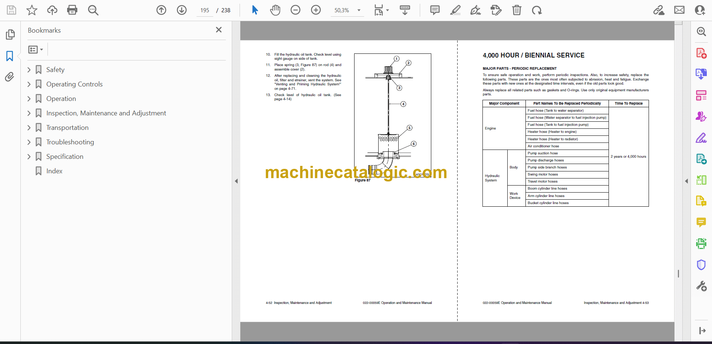Collapse the left navigation pane arrow
Screen dimensions: 712x344
pyautogui.click(x=236, y=181)
